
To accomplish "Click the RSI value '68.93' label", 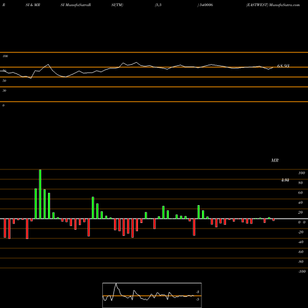I will click(x=283, y=66).
